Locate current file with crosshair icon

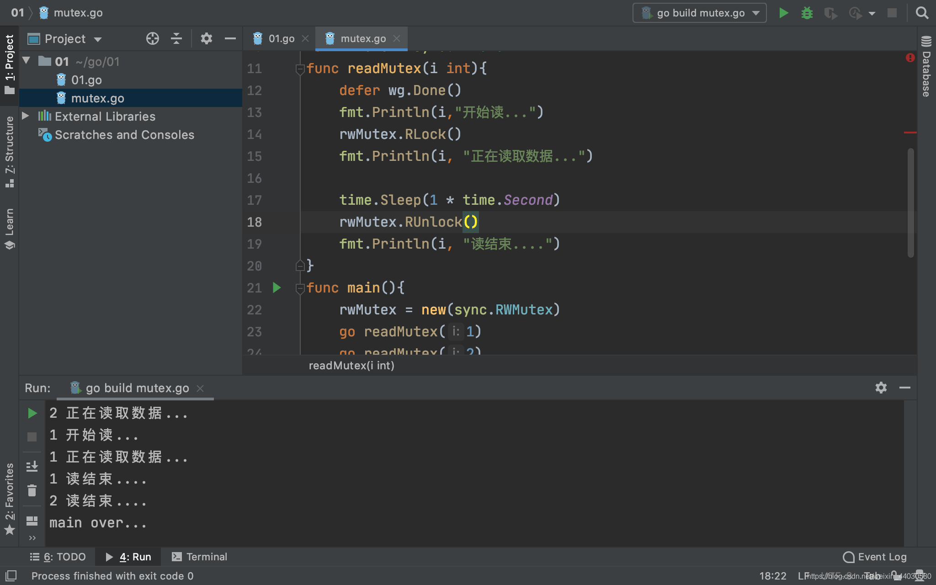point(153,38)
